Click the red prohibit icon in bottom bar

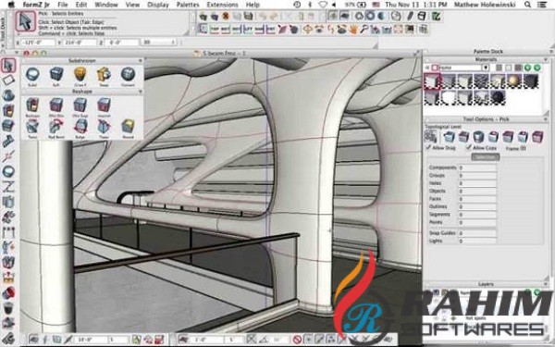coord(297,340)
